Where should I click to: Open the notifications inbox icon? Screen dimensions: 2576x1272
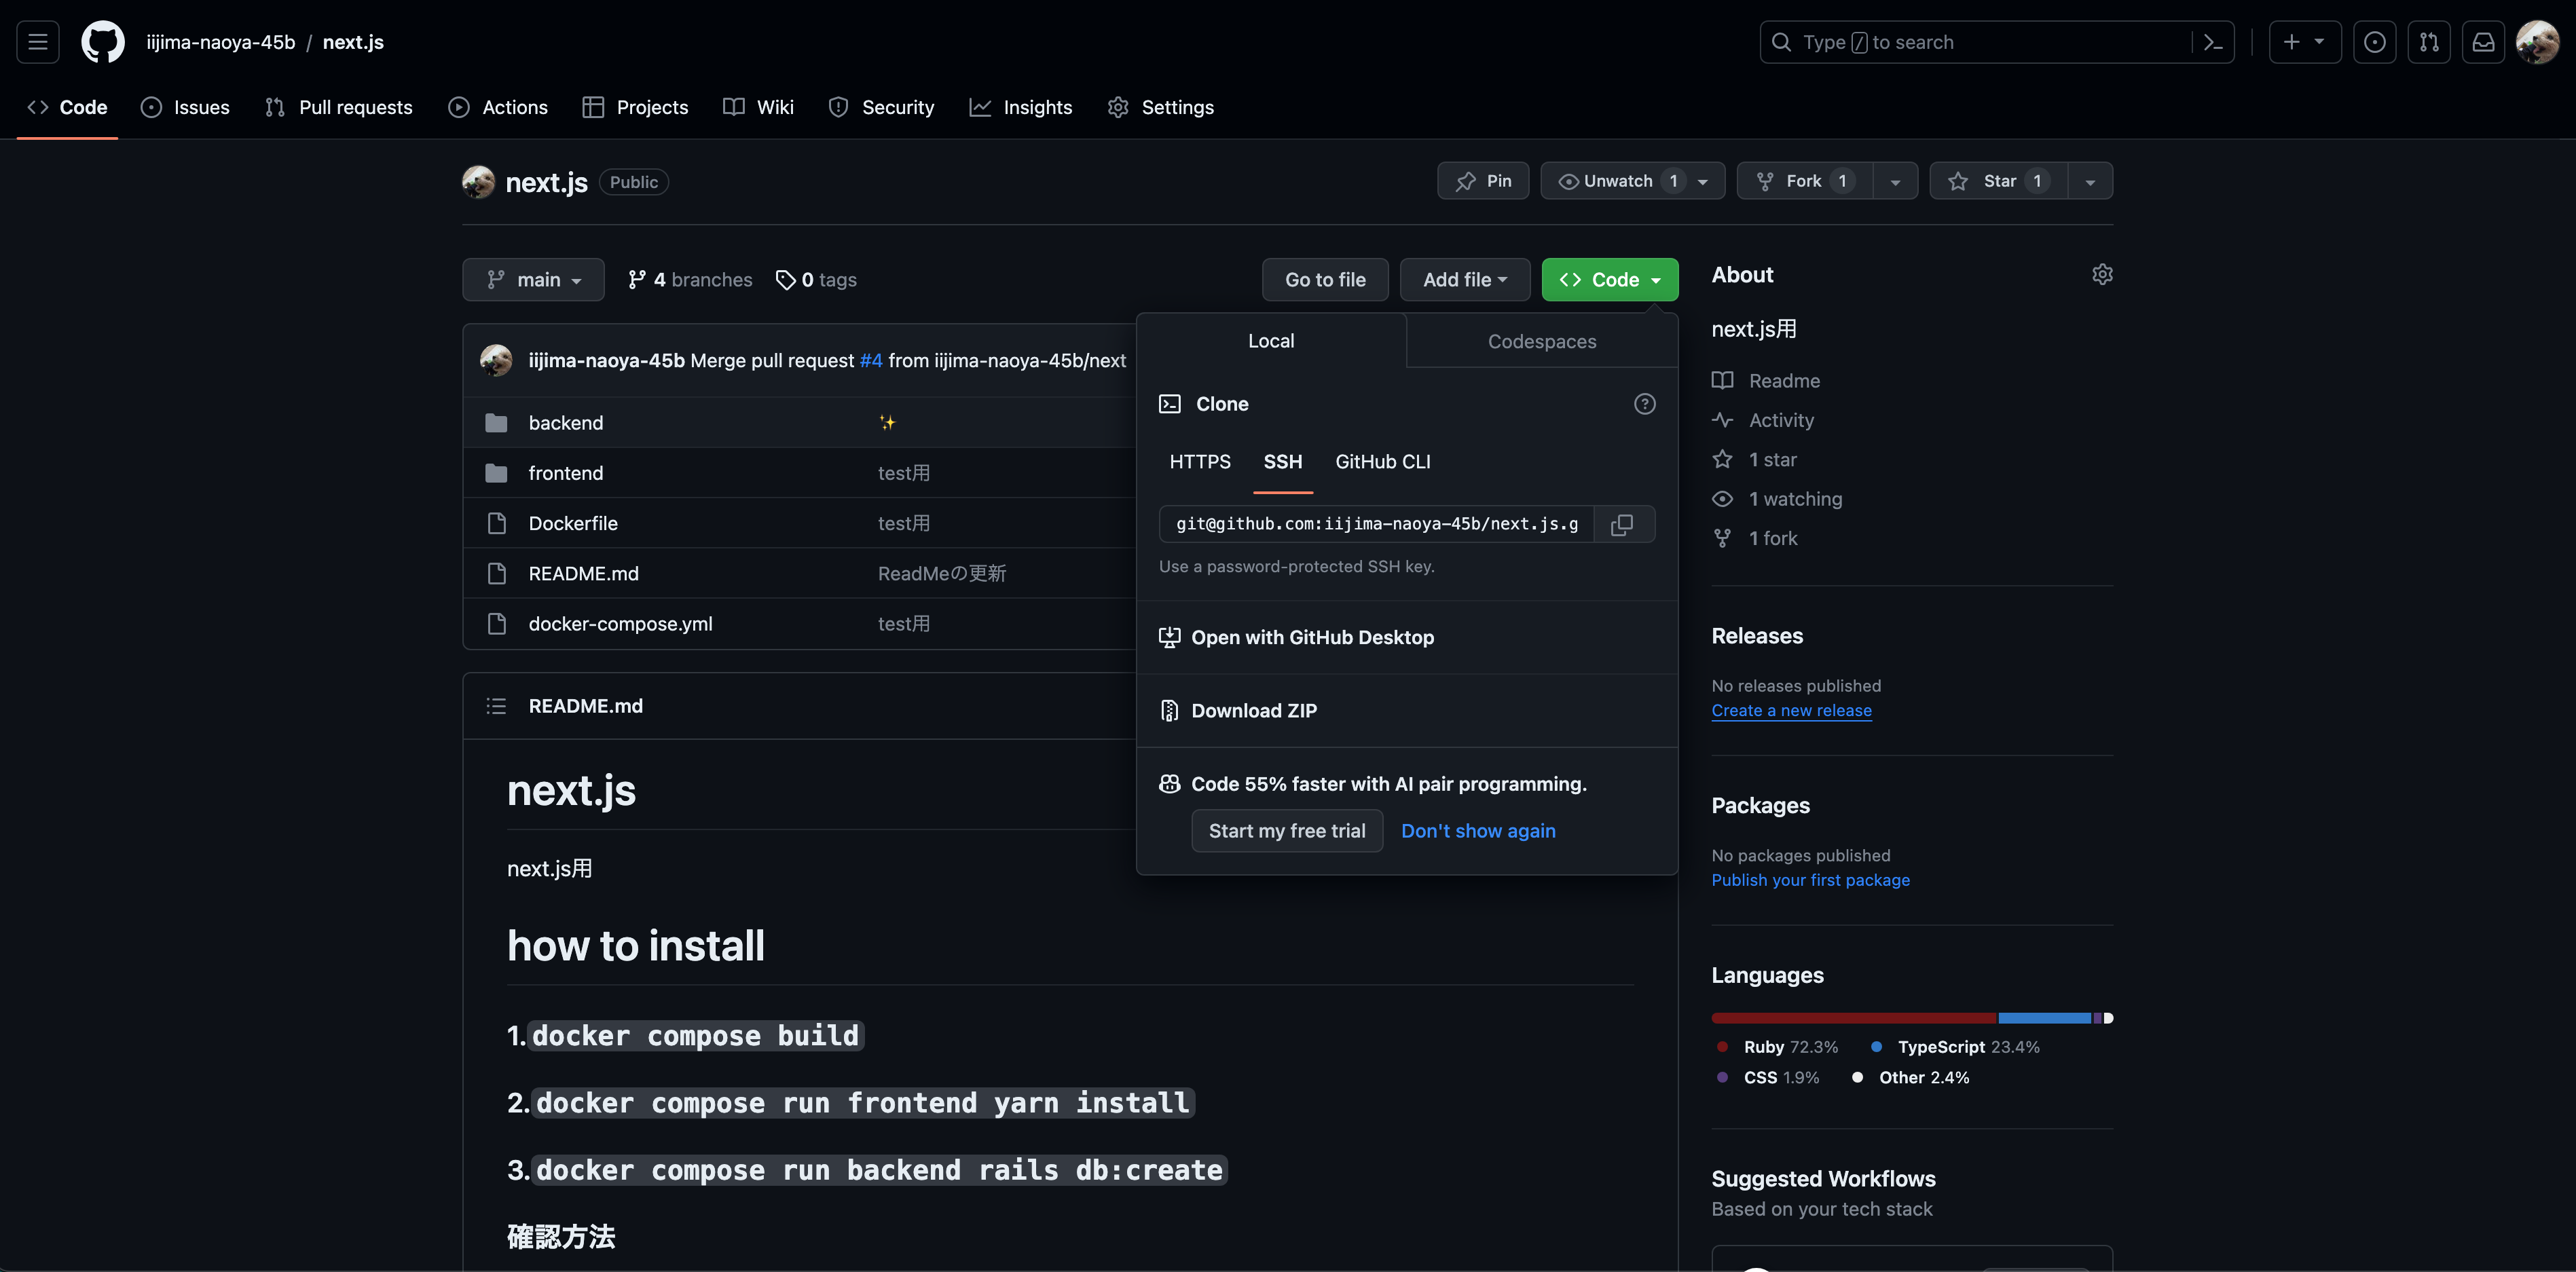(2484, 42)
